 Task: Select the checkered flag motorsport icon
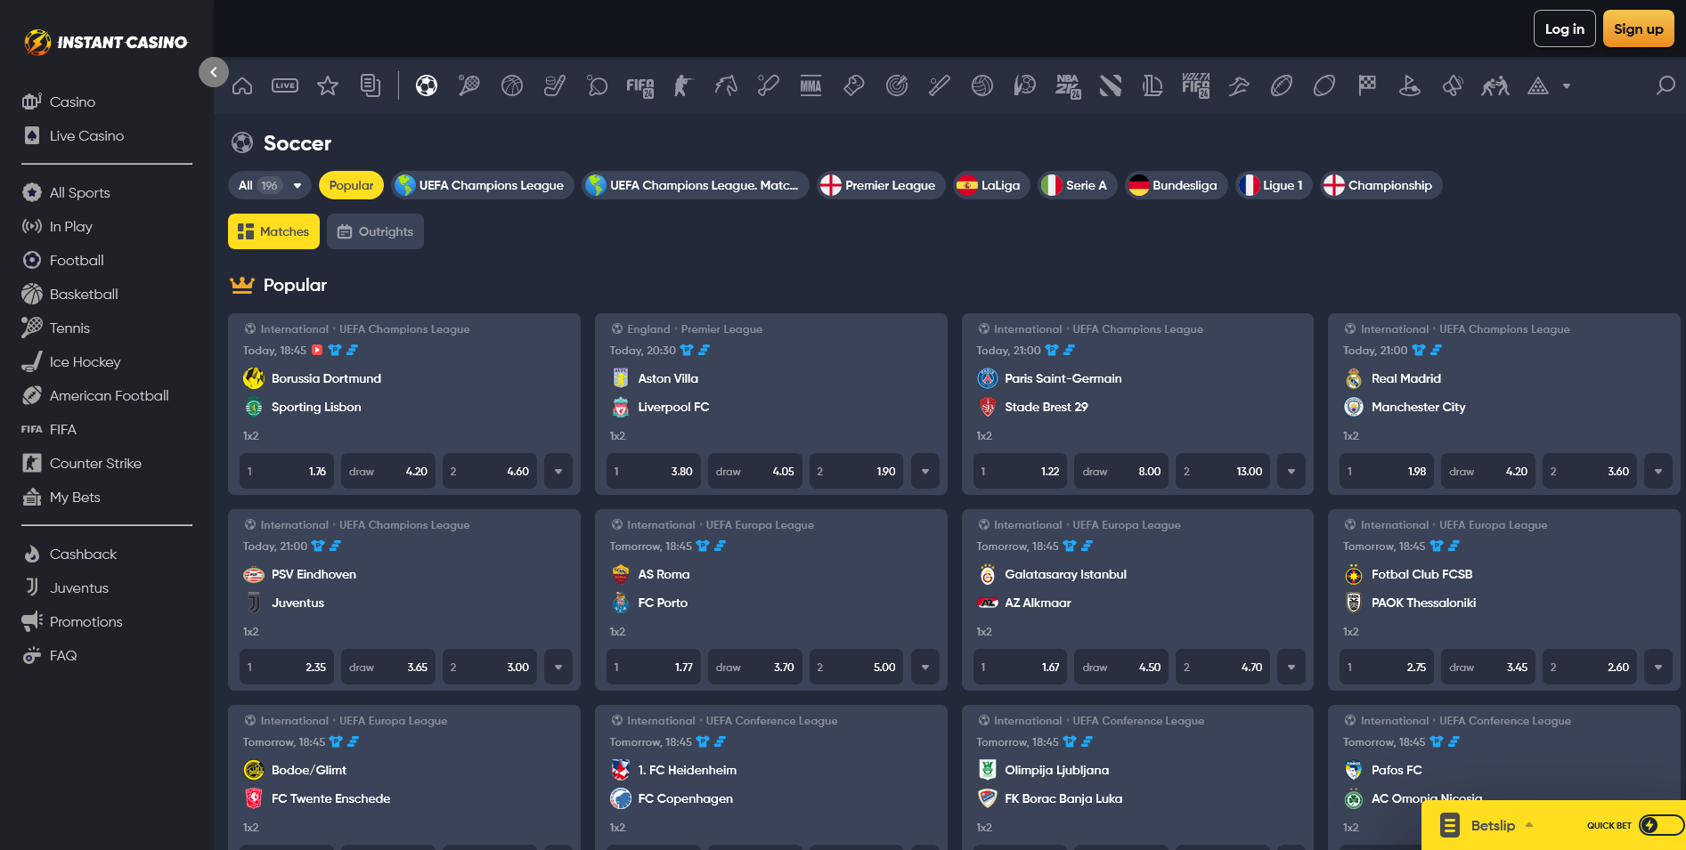tap(1367, 86)
